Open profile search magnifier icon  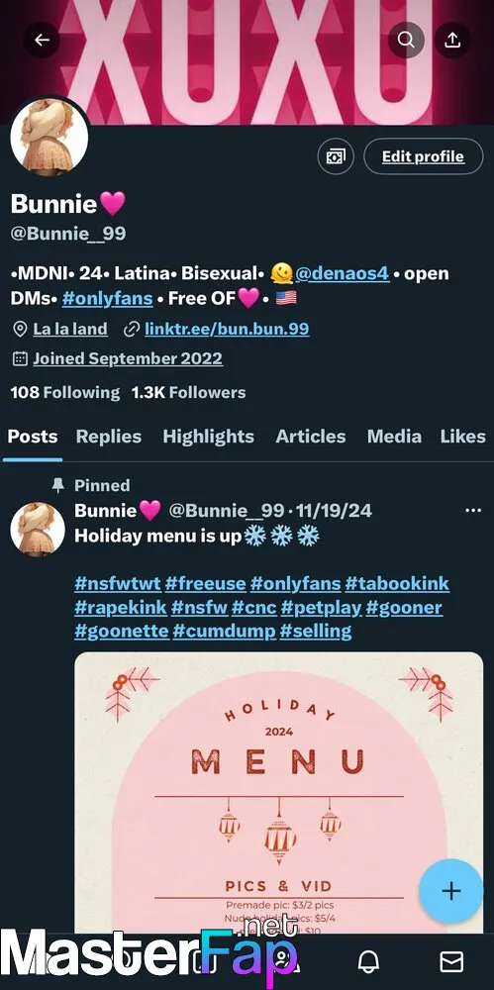(x=406, y=41)
